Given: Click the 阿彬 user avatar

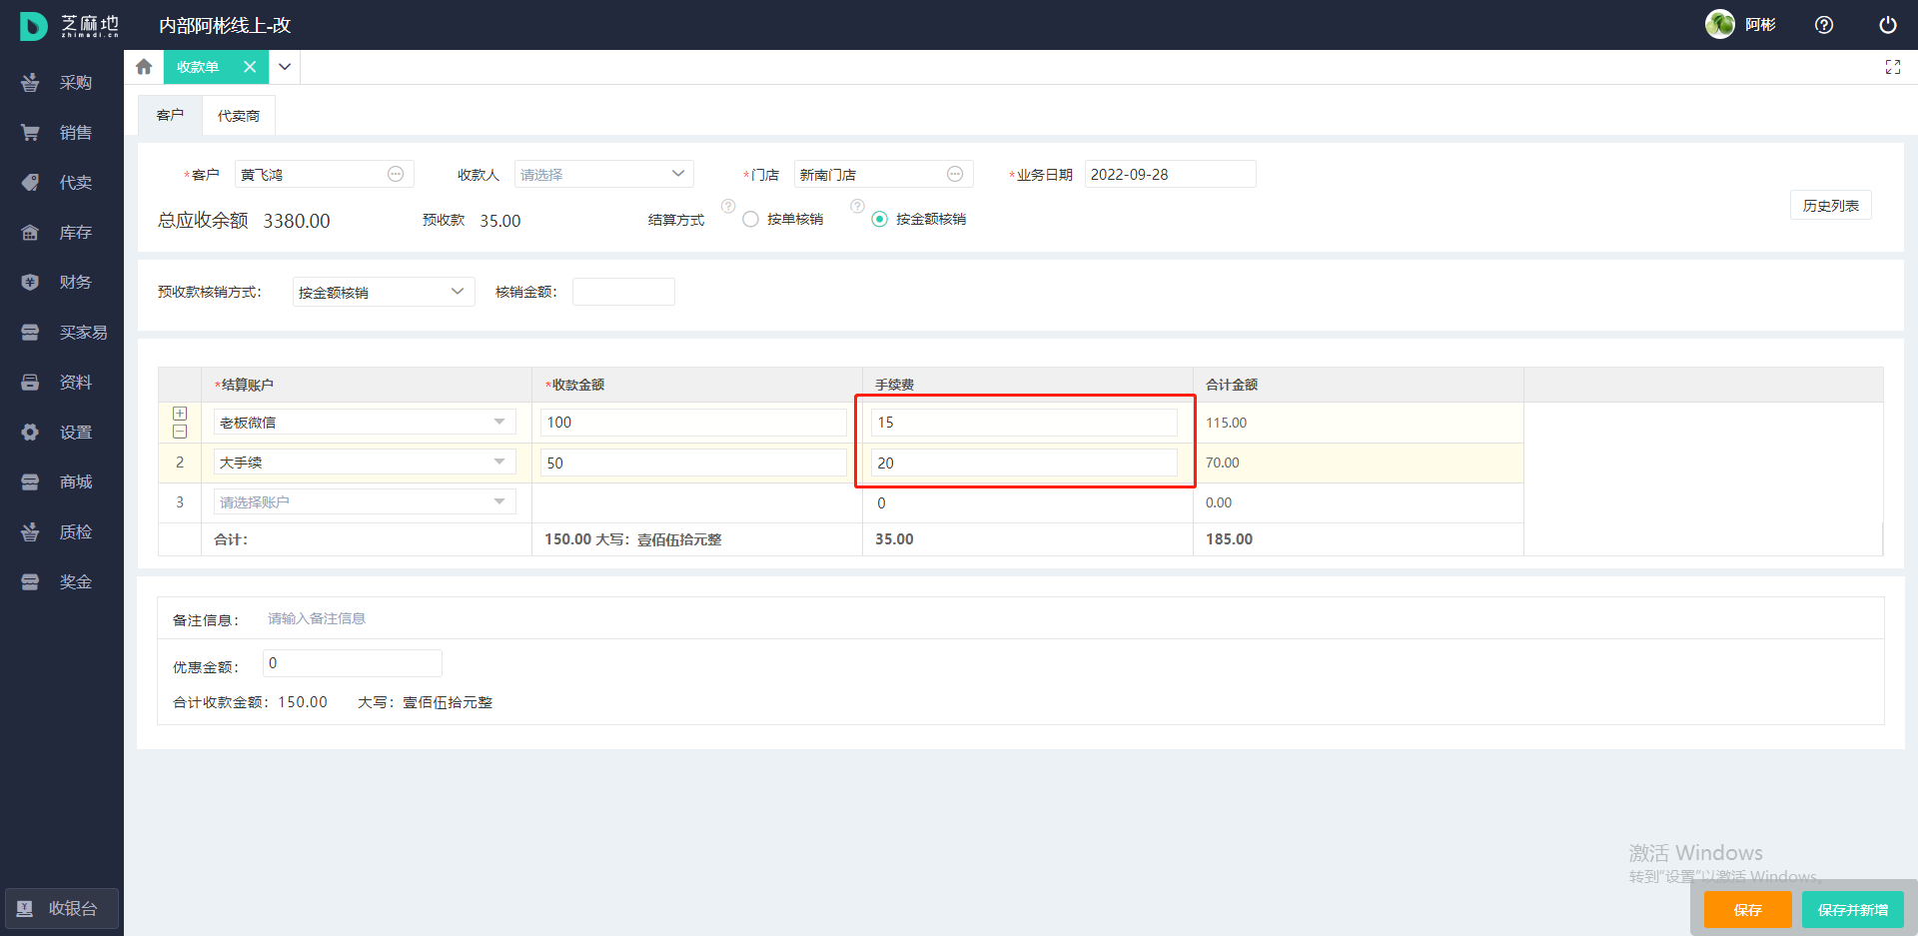Looking at the screenshot, I should click(1720, 24).
